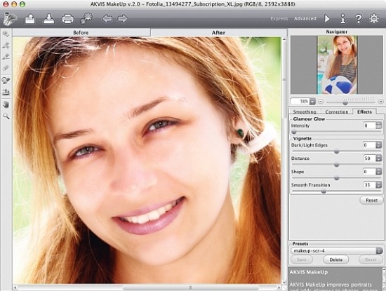
Task: Click the Dark/Light Edges slider handle
Action: pyautogui.click(x=336, y=151)
